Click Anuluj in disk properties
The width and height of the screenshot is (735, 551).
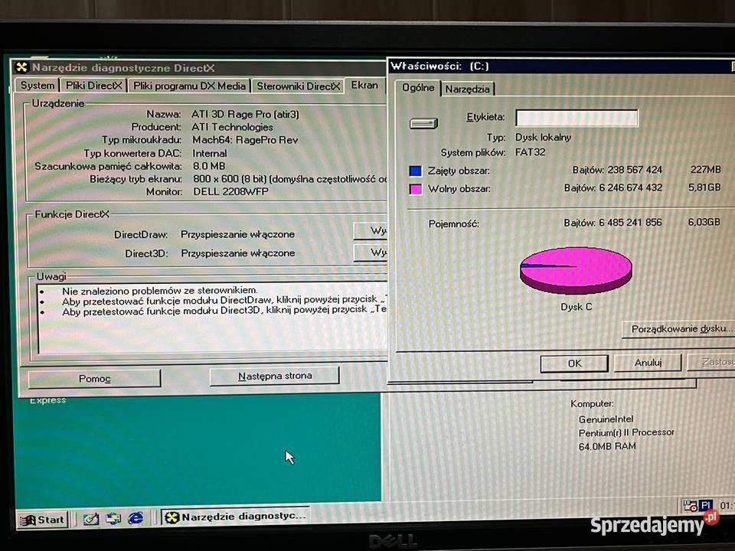coord(648,363)
